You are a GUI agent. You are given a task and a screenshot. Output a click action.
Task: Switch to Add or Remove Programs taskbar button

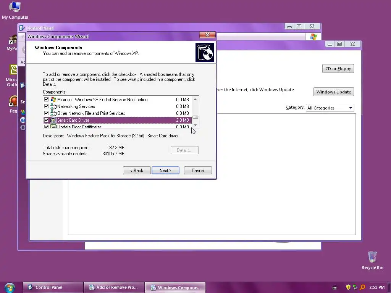(x=114, y=287)
